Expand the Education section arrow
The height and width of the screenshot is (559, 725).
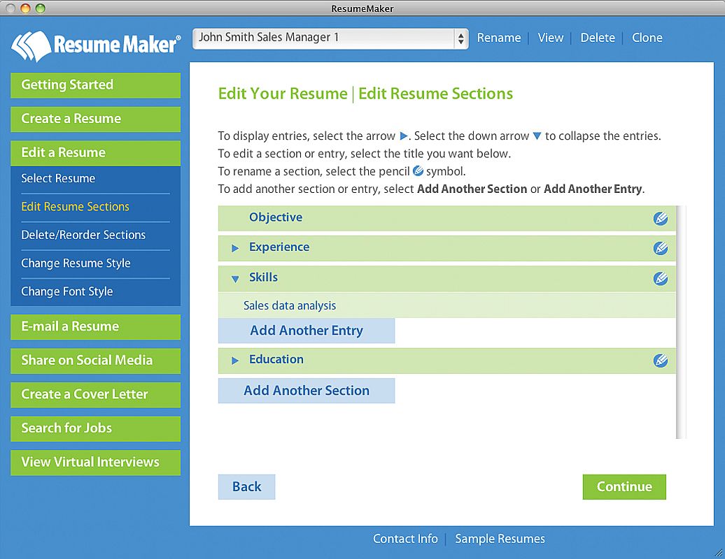[x=235, y=361]
